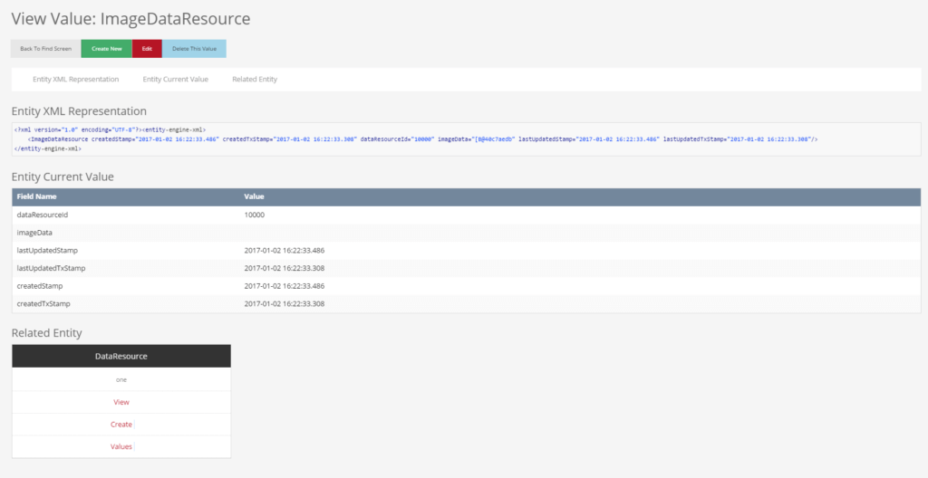Click the Back To Find Screen button

click(46, 48)
